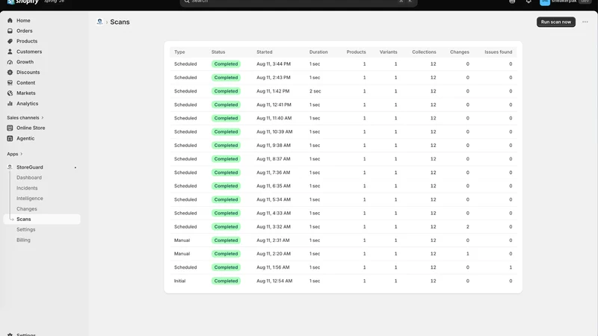The height and width of the screenshot is (336, 598).
Task: Click the Initial scan type cell
Action: (179, 281)
